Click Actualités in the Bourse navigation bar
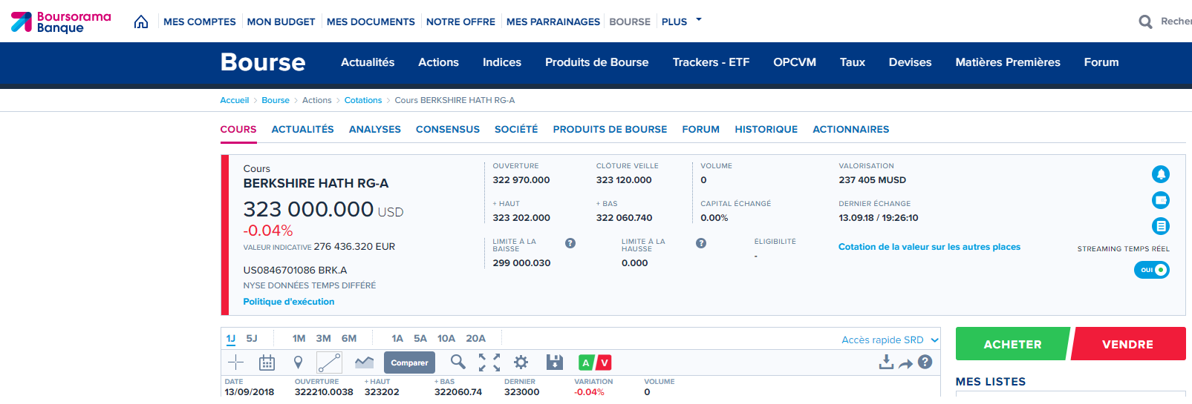The width and height of the screenshot is (1192, 404). click(368, 62)
